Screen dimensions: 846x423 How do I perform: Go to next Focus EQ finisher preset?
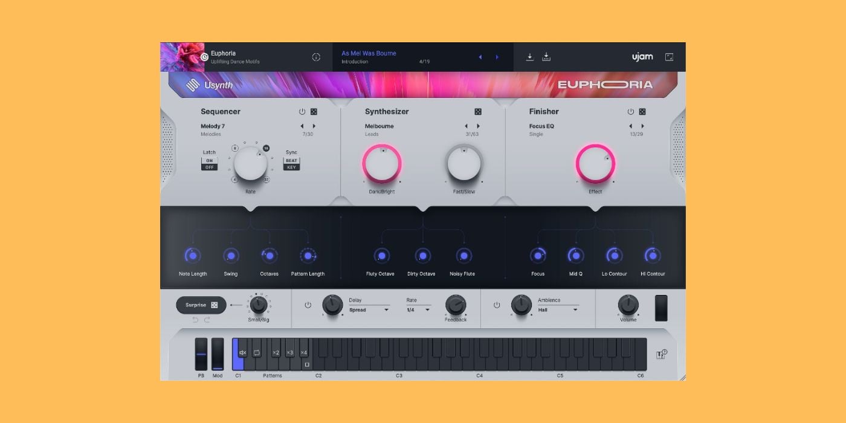pyautogui.click(x=642, y=126)
